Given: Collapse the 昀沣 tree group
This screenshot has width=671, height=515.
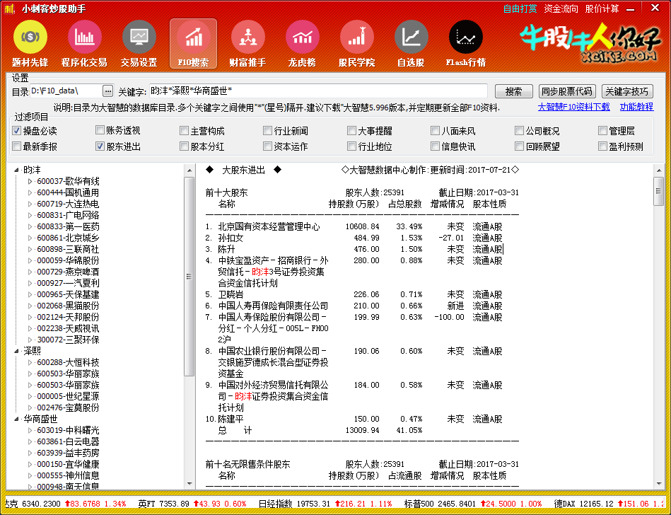Looking at the screenshot, I should pos(17,170).
